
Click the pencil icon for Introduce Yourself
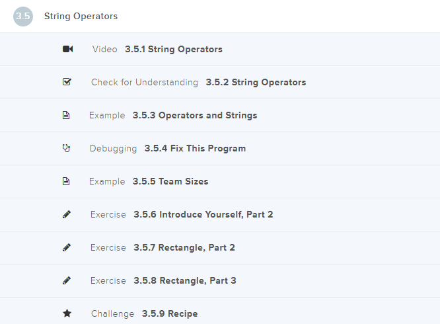click(x=67, y=215)
